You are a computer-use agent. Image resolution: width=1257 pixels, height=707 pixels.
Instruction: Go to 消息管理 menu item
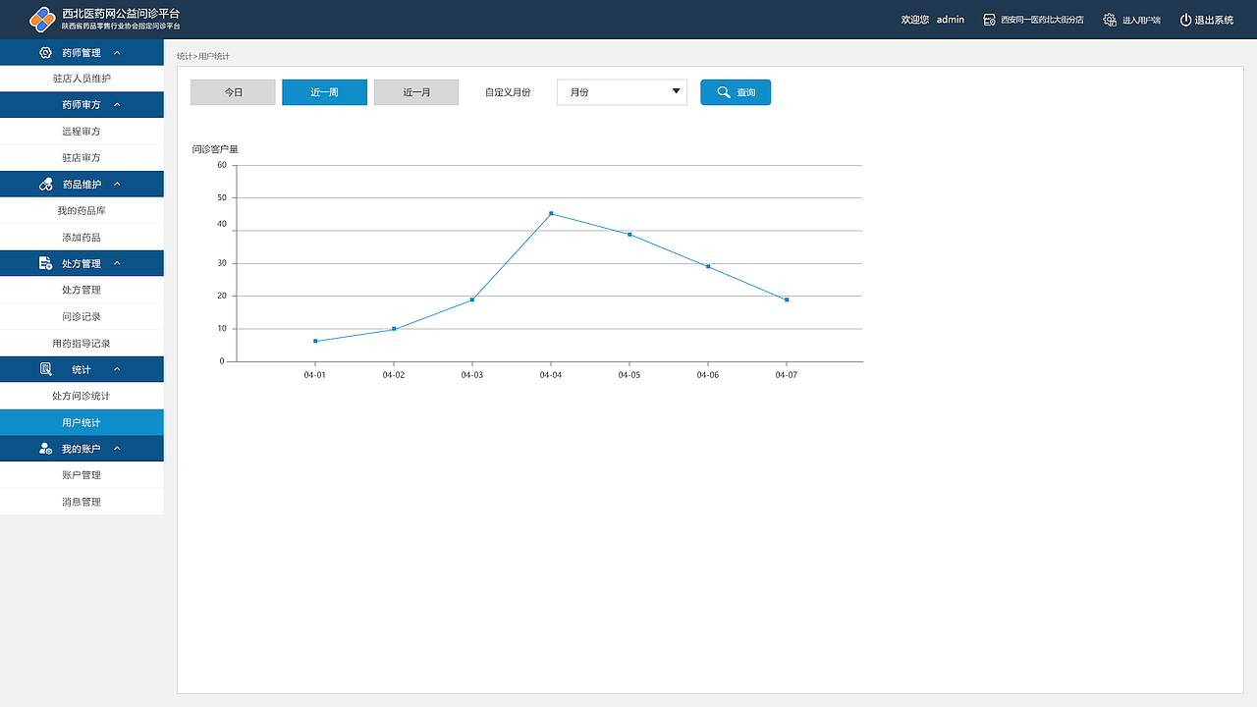[82, 502]
